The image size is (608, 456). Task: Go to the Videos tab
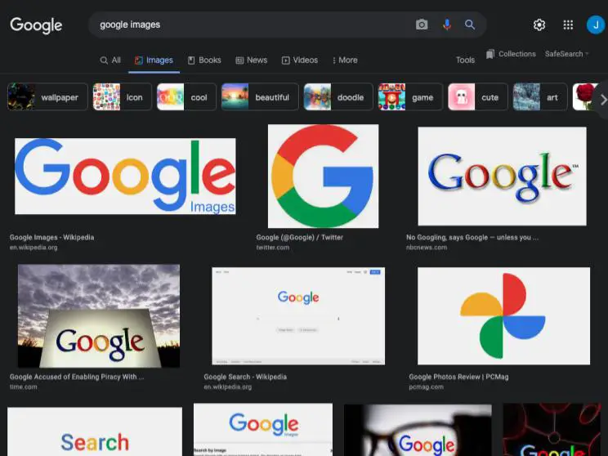300,60
